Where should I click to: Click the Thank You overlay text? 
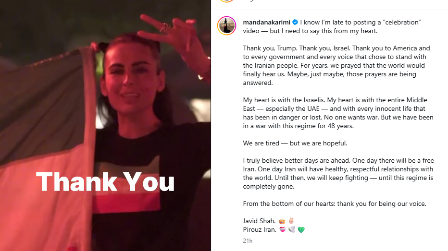coord(105,182)
